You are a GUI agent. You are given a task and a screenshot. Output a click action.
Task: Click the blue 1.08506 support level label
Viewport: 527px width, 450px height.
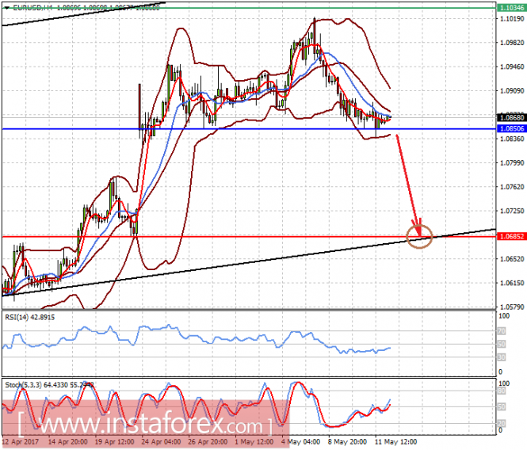click(x=511, y=128)
